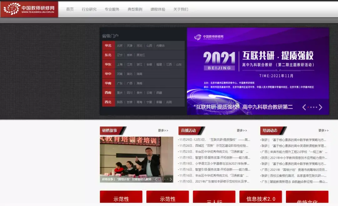The image size is (338, 206).
Task: Open the 海南 provincial portal
Action: click(x=140, y=83)
